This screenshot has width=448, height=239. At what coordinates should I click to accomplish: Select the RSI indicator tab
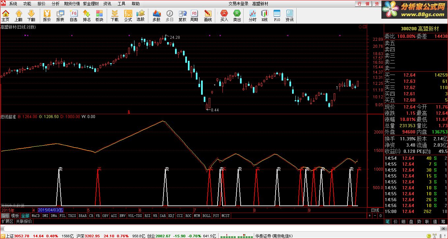147,216
